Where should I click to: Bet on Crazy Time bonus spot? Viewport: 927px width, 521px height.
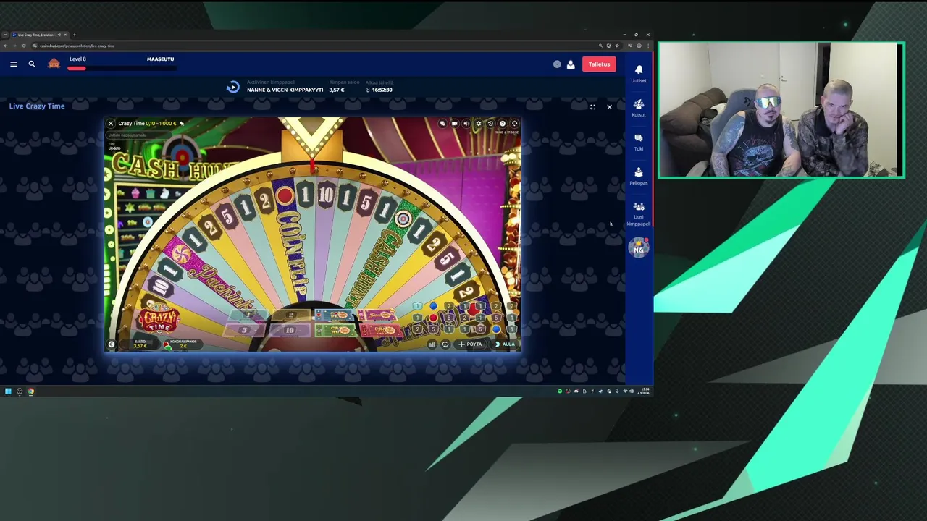click(381, 330)
